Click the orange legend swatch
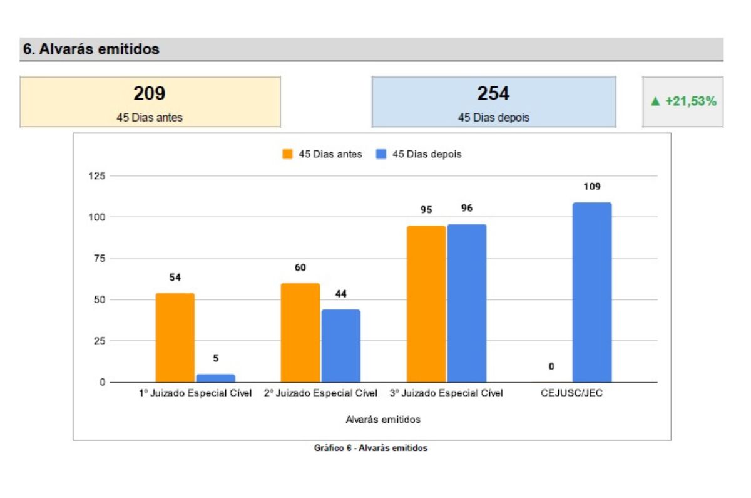This screenshot has width=751, height=498. pos(287,154)
